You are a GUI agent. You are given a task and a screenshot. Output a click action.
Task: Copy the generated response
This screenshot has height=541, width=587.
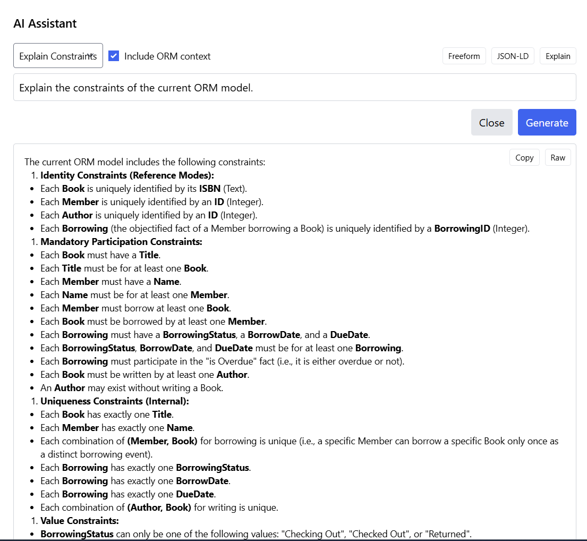(x=524, y=157)
